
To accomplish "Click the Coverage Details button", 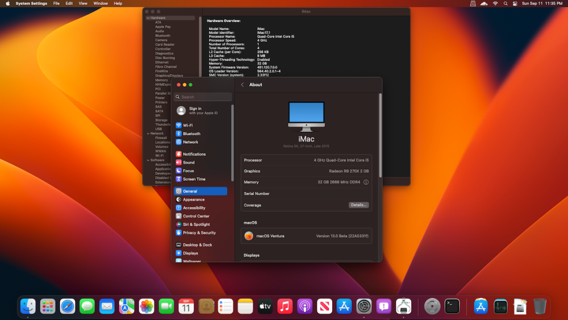I will 358,205.
